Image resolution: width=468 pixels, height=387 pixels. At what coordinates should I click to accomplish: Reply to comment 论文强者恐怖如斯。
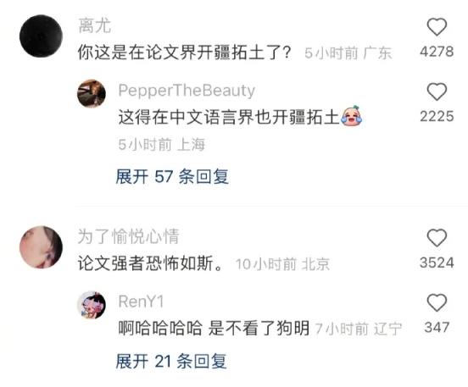(x=151, y=263)
